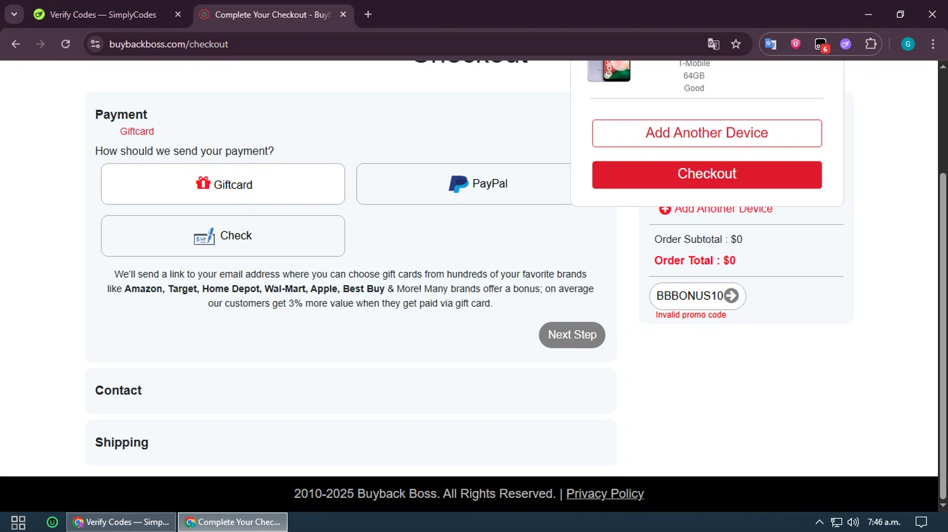The height and width of the screenshot is (532, 948).
Task: Open Google Translate extension
Action: click(770, 44)
